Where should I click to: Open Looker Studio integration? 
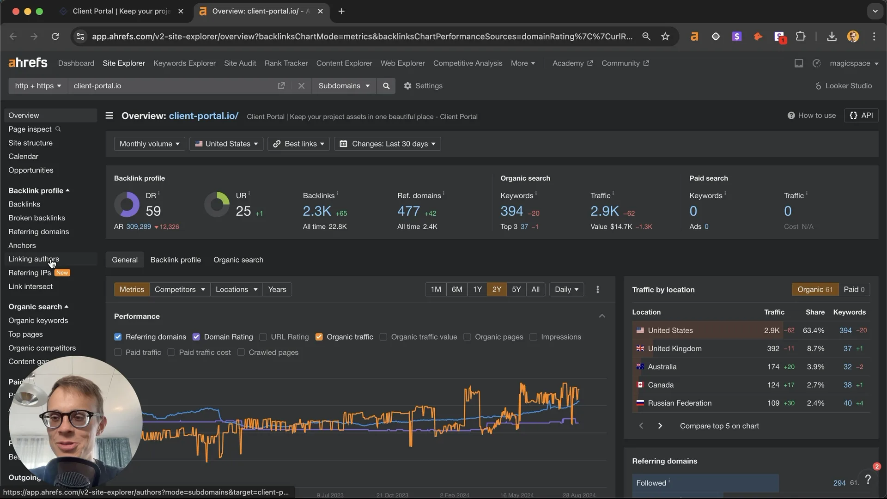coord(843,86)
